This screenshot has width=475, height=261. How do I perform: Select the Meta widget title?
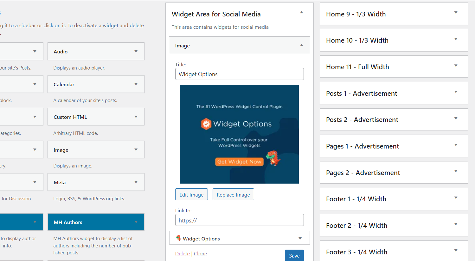(60, 182)
